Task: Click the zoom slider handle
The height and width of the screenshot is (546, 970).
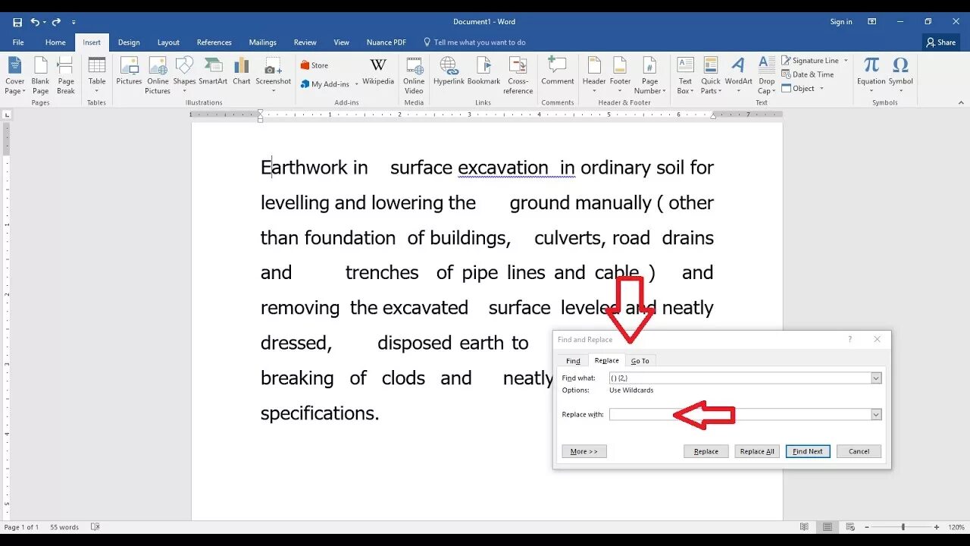Action: click(903, 527)
